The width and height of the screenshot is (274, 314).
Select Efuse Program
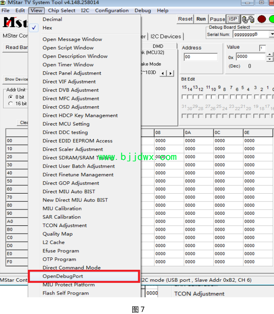84,251
